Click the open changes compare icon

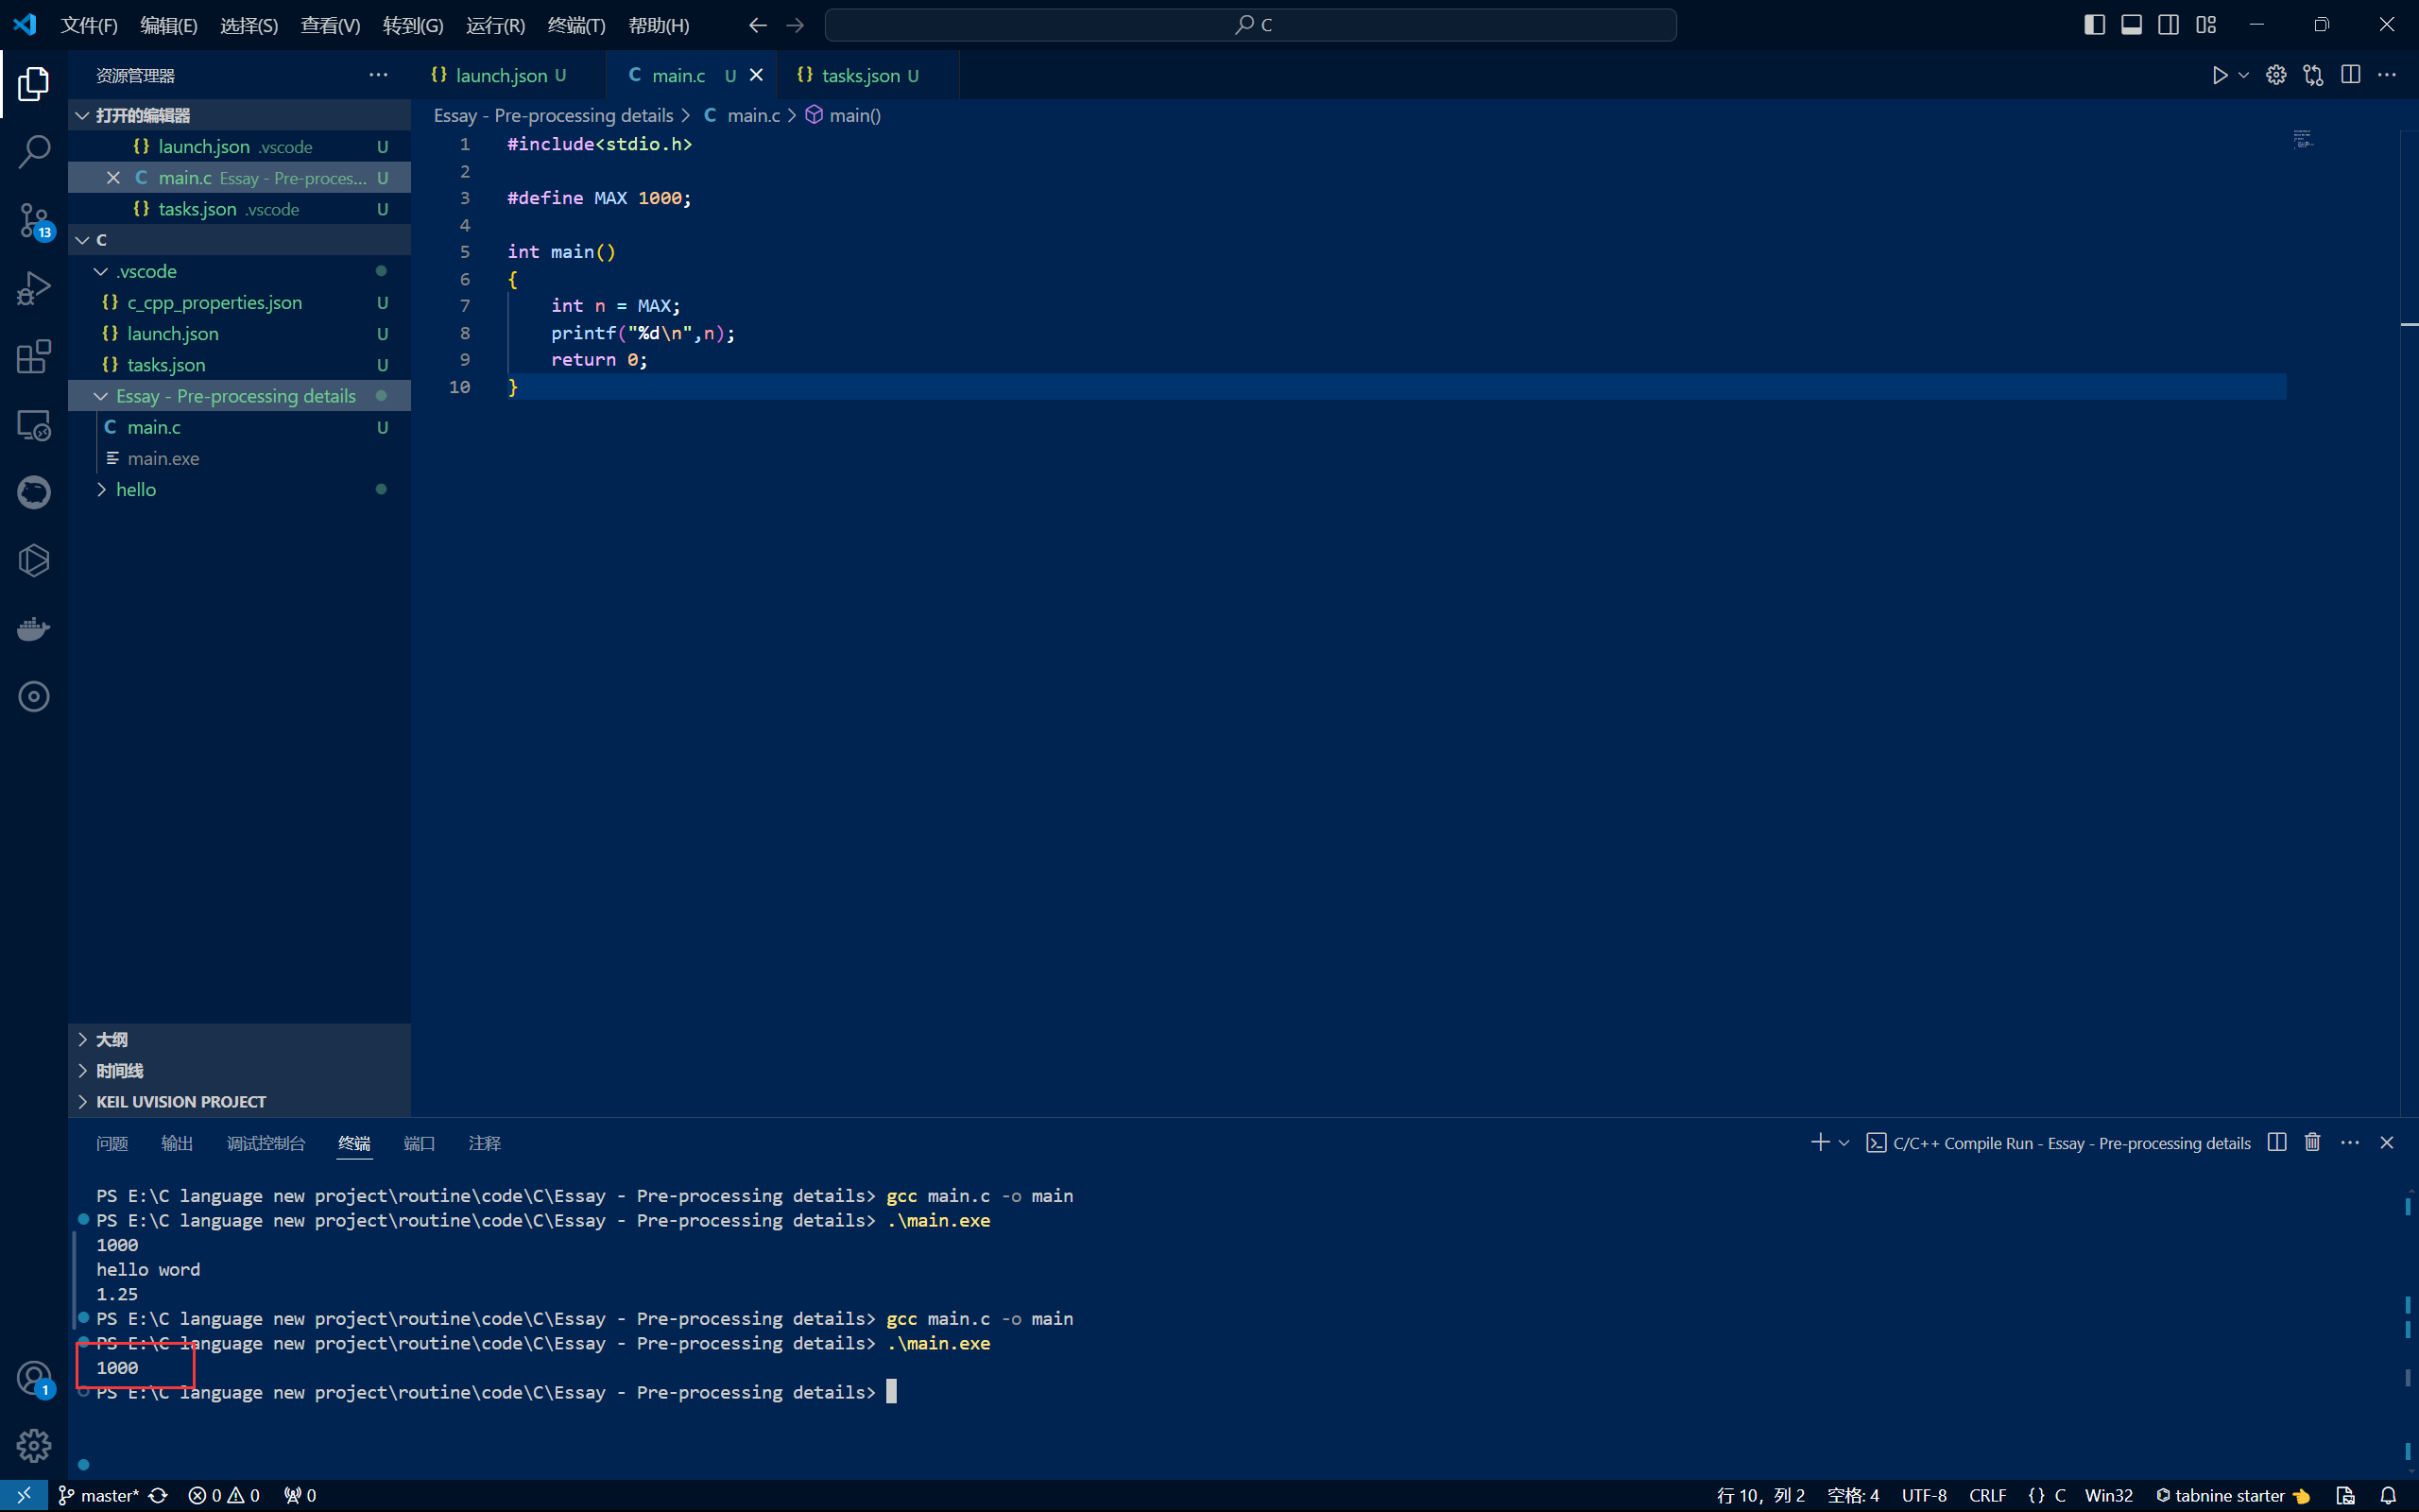(x=2313, y=75)
